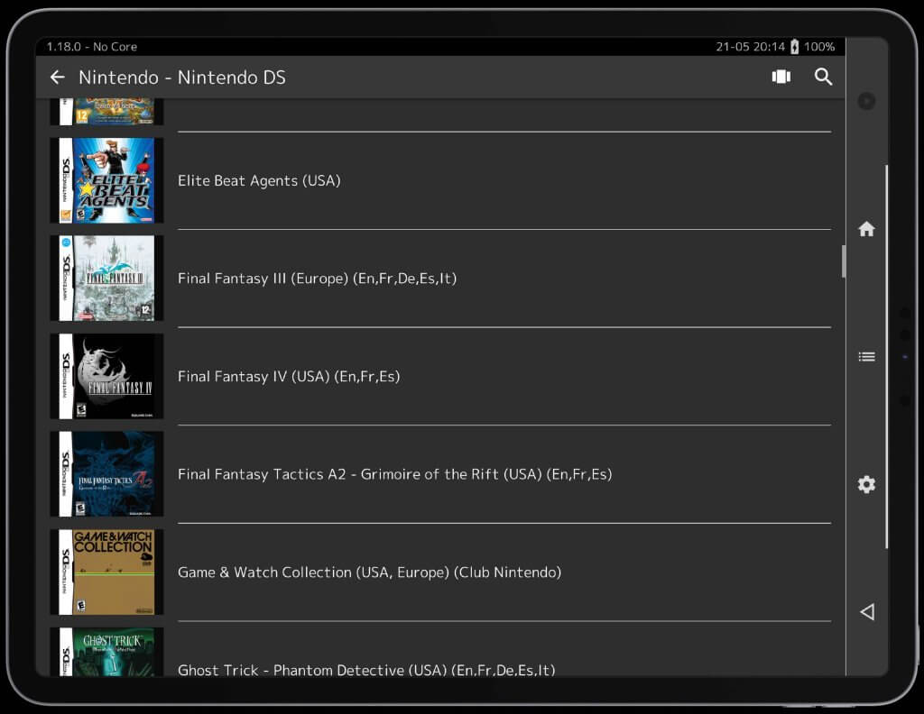Click Ghost Trick - Phantom Detective entry
This screenshot has height=714, width=924.
367,670
